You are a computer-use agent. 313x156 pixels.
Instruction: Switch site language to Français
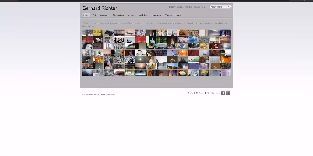188,7
